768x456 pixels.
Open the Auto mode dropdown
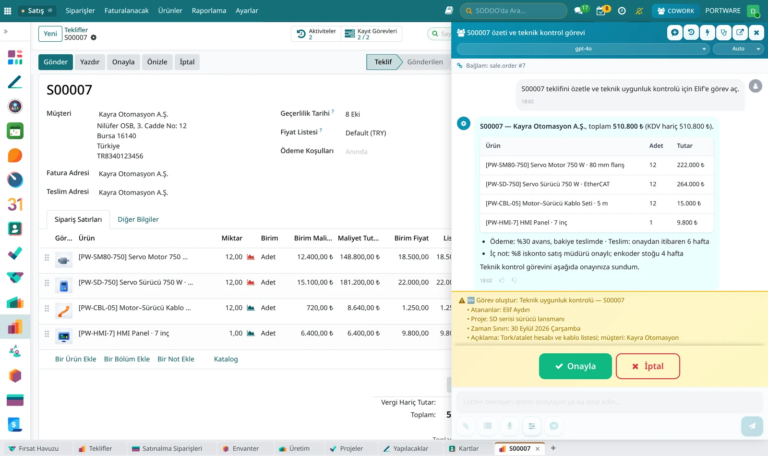coord(738,49)
